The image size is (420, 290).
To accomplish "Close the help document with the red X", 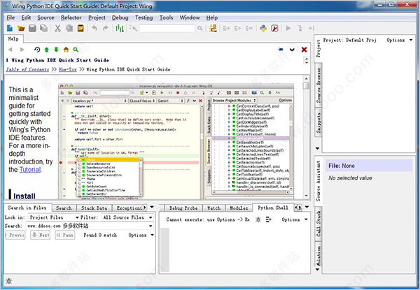I will click(x=304, y=50).
